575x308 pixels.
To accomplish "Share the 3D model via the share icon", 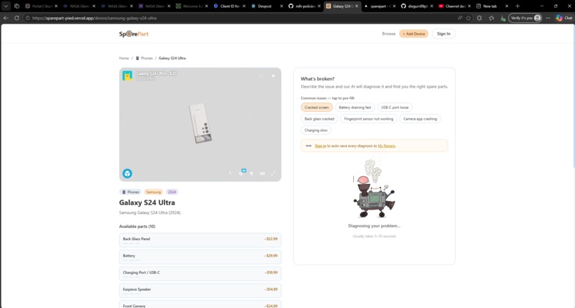I will click(x=261, y=76).
